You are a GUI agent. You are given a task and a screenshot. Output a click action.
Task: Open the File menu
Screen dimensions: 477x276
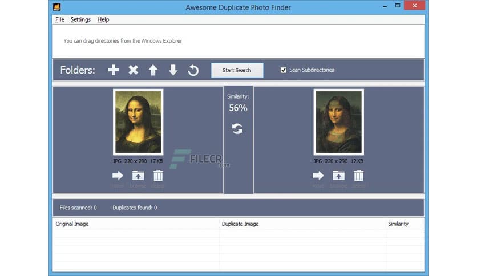[59, 19]
